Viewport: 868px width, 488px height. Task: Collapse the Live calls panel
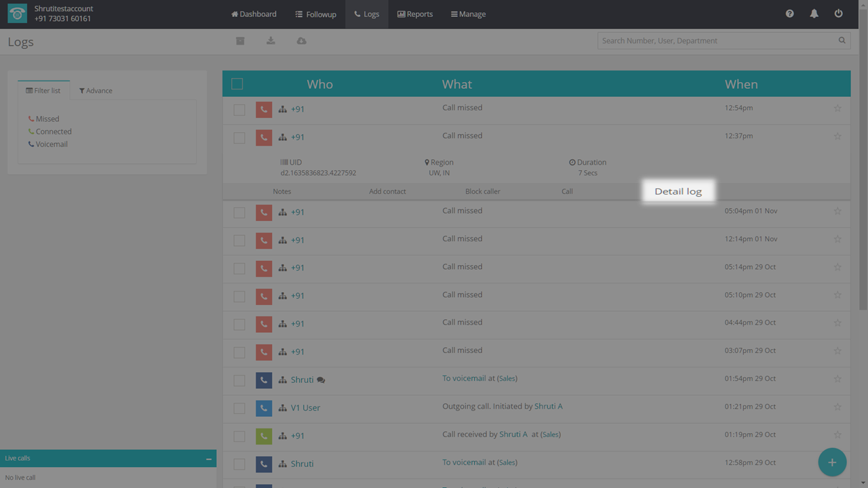pos(208,459)
